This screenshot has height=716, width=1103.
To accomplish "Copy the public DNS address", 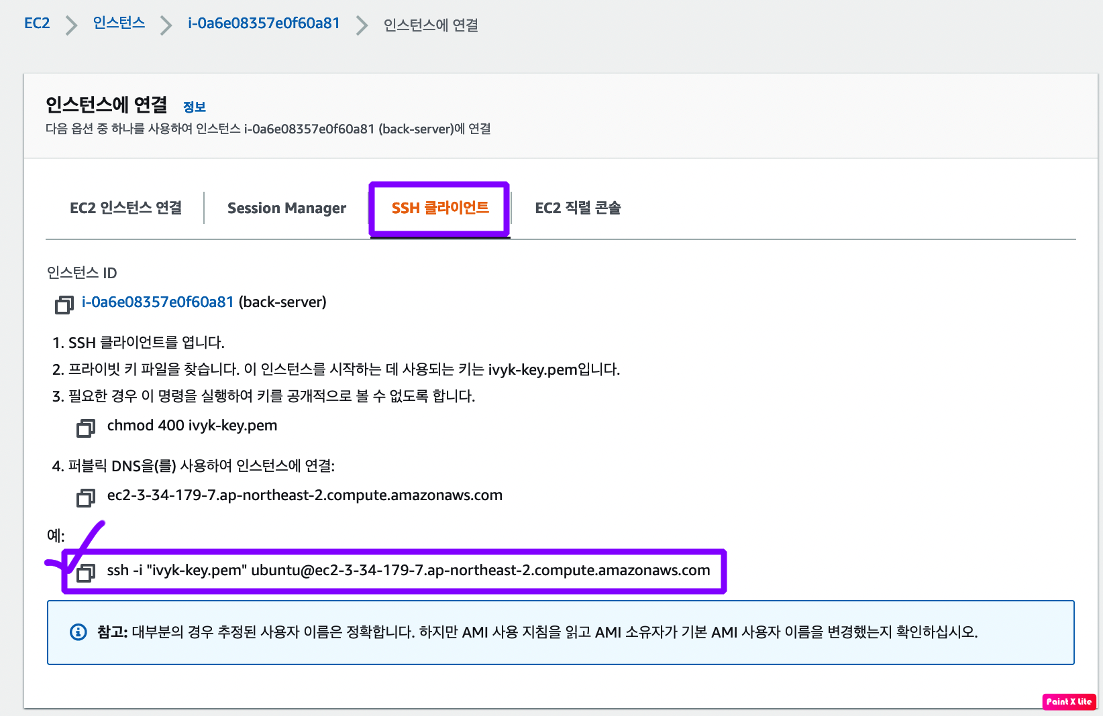I will (x=86, y=497).
